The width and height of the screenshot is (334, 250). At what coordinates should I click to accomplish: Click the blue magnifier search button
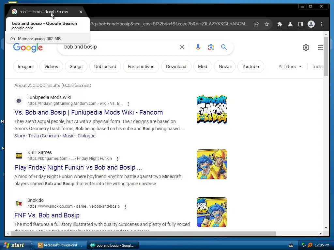[224, 47]
